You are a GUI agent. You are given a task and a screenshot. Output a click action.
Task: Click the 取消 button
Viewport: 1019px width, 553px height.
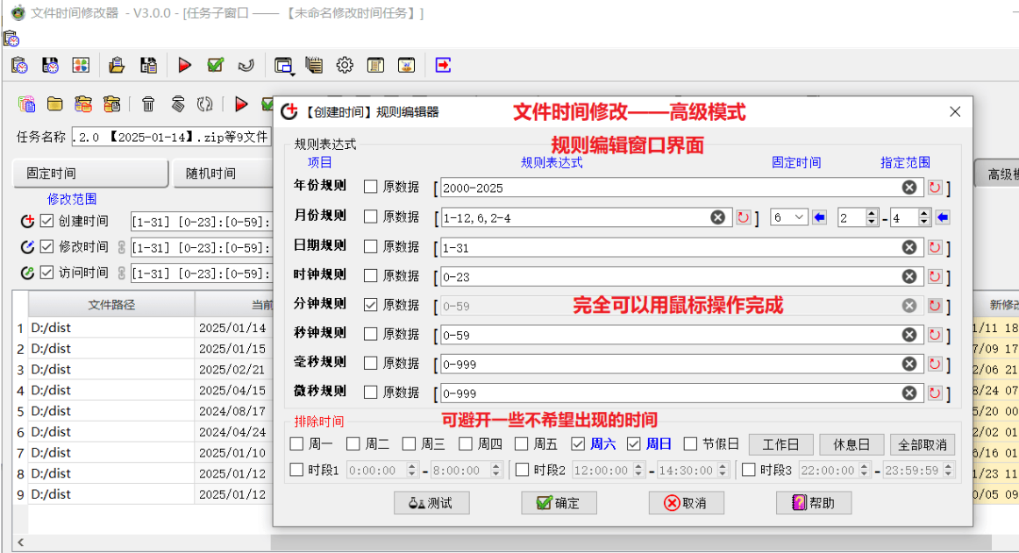point(687,503)
